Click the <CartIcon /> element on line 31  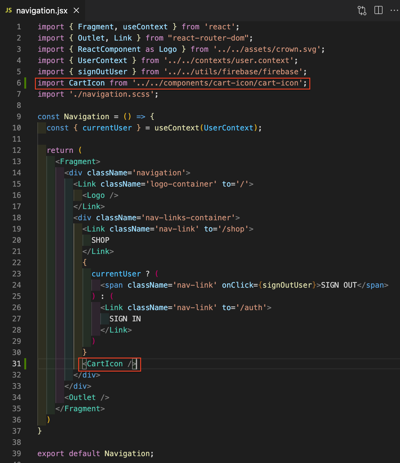click(109, 364)
